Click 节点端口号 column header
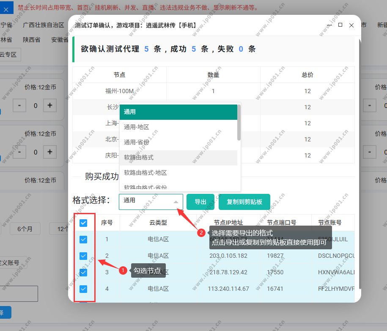 282,223
